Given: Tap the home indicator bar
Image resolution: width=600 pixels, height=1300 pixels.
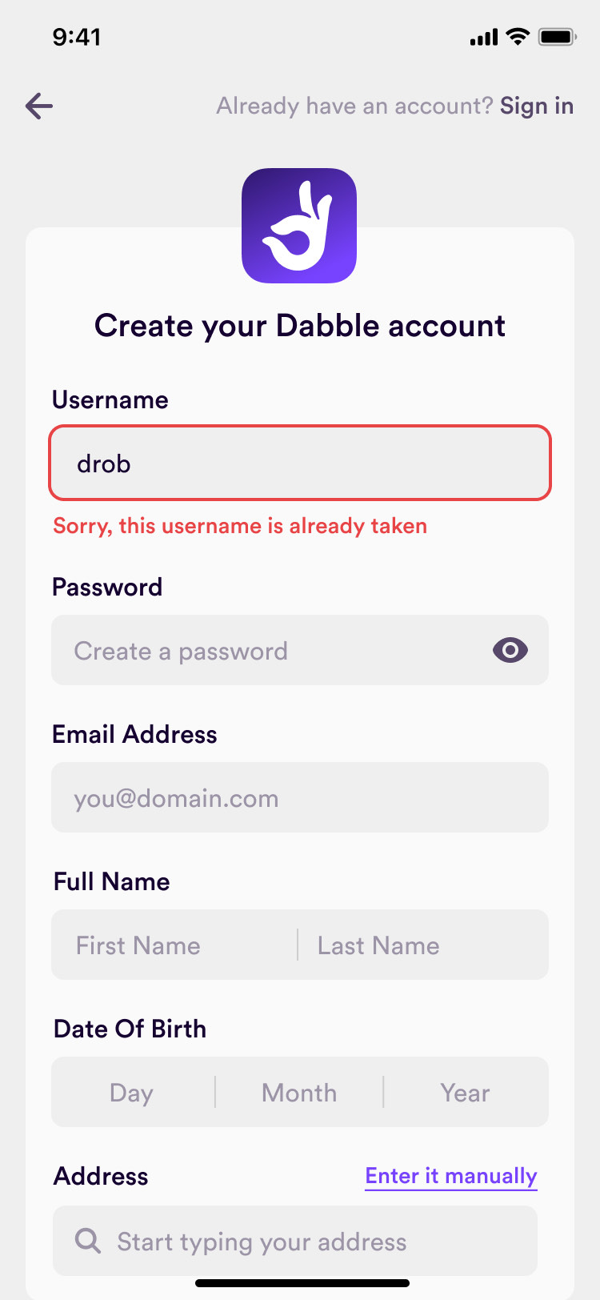Looking at the screenshot, I should point(302,1283).
